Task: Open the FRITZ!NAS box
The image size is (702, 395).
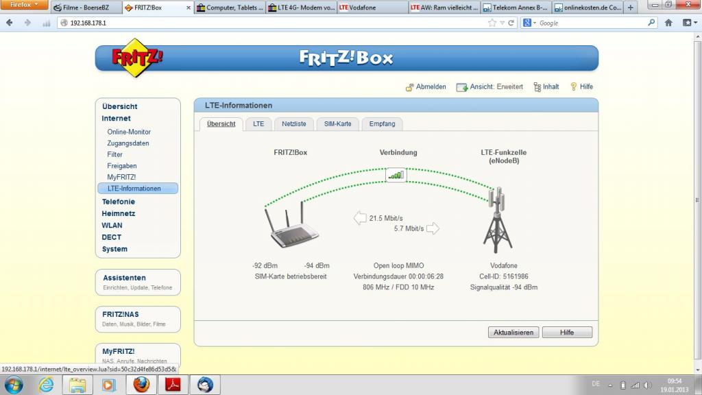Action: click(x=138, y=320)
